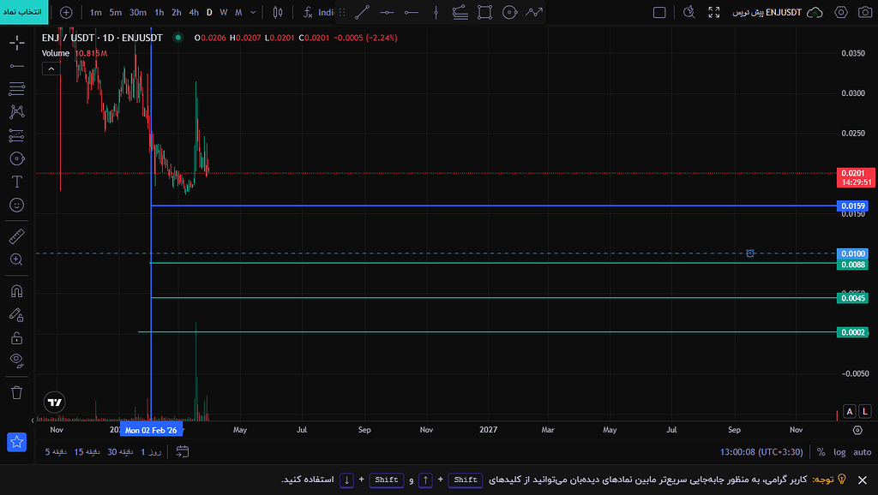Switch to the Weekly timeframe

[223, 14]
